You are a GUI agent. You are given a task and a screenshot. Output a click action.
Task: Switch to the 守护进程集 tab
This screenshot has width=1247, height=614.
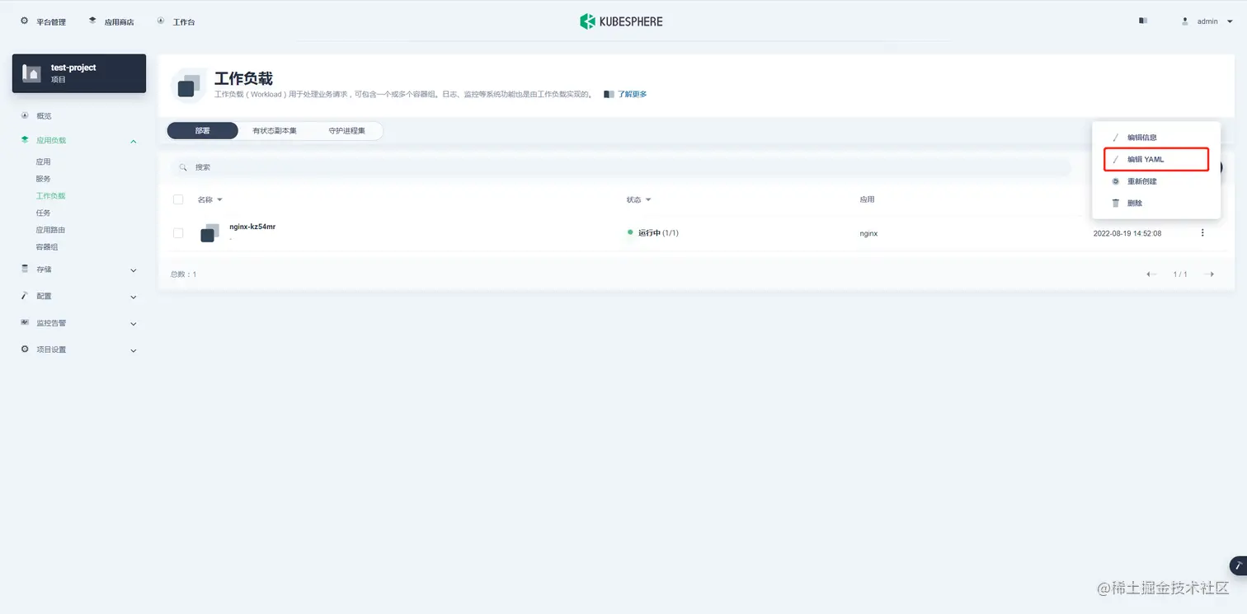pos(346,130)
